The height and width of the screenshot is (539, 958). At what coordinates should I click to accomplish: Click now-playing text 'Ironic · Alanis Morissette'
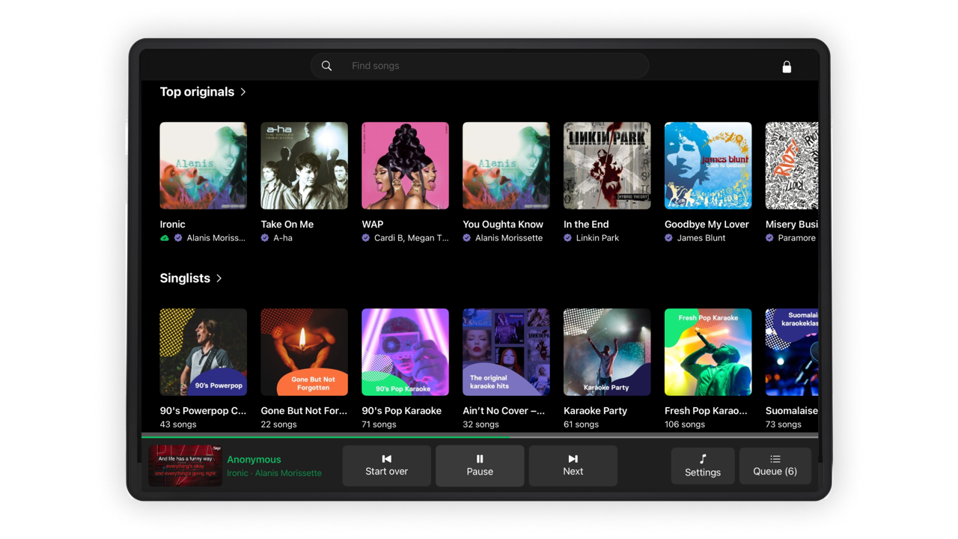[x=275, y=473]
